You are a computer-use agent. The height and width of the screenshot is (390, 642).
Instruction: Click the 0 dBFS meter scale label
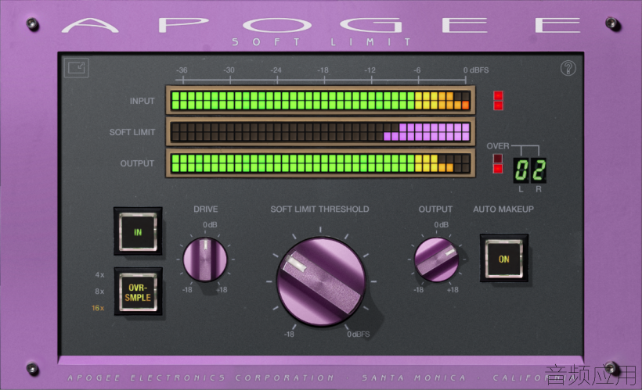476,70
